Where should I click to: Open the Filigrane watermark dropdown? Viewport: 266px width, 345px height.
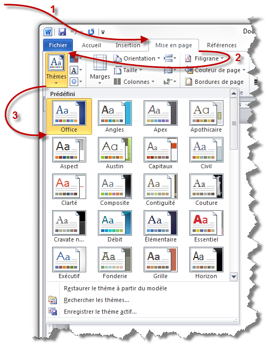204,58
